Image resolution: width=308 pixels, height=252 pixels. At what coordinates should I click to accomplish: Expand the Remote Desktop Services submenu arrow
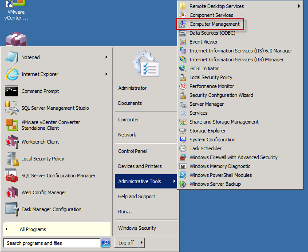point(299,6)
